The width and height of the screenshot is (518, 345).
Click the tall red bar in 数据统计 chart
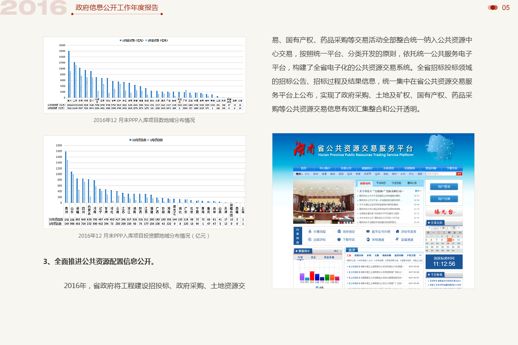(312, 276)
